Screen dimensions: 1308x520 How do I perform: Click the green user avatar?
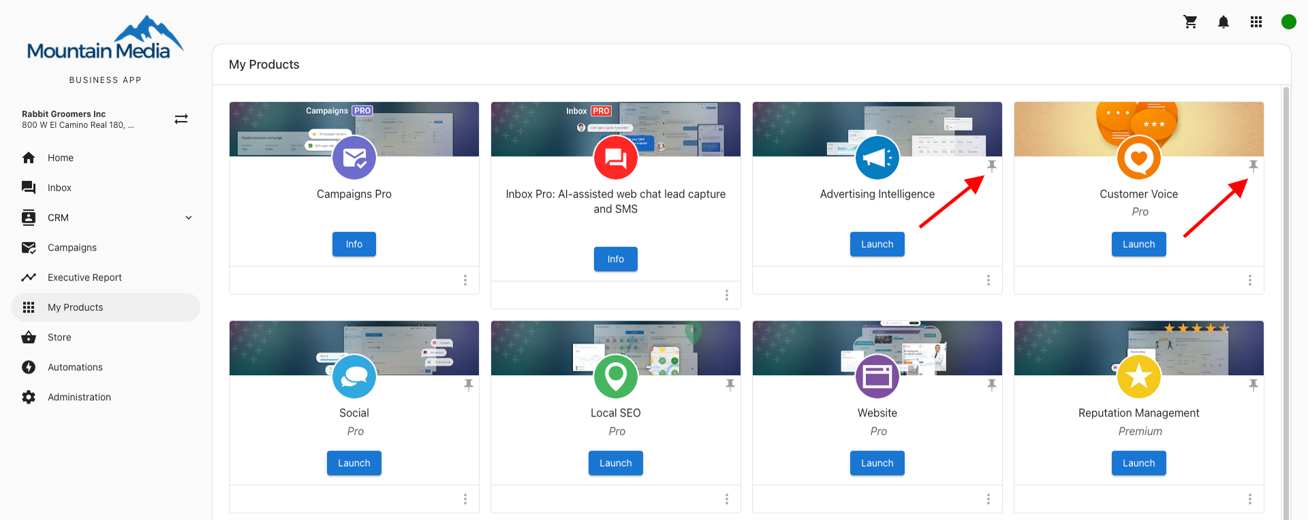(1288, 22)
